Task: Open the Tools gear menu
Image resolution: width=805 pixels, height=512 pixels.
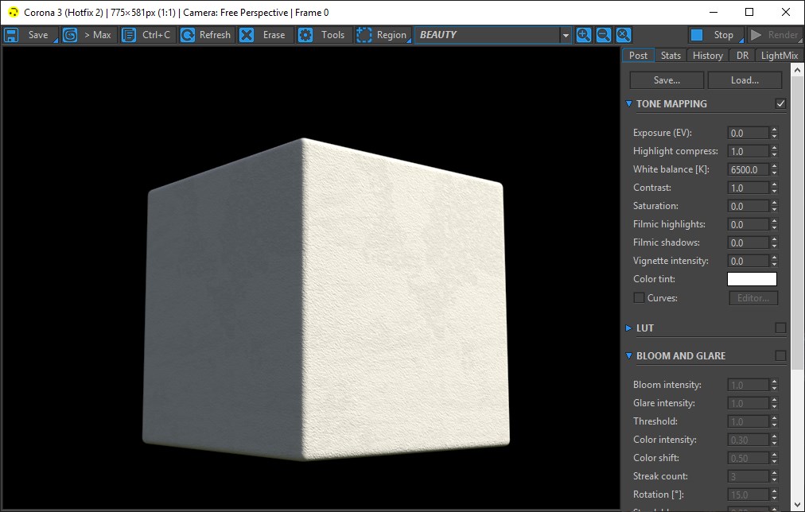Action: 324,35
